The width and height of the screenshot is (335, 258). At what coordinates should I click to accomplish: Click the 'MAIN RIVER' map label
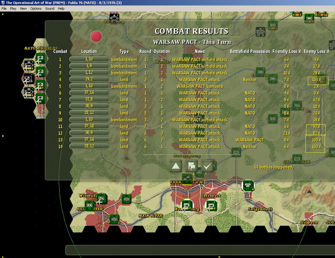150,215
